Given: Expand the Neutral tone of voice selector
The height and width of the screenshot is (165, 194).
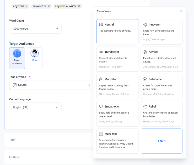Looking at the screenshot, I should pos(51,85).
